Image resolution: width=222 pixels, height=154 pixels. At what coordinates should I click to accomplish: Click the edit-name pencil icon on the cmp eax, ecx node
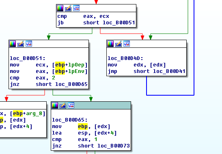pos(68,8)
